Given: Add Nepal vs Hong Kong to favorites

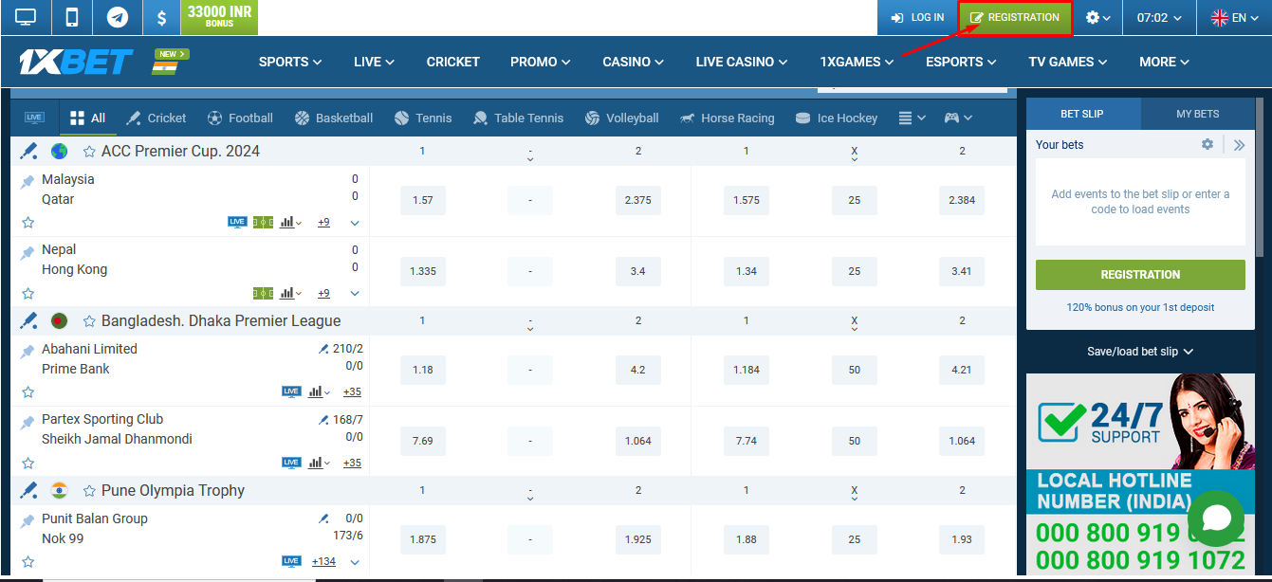Looking at the screenshot, I should pyautogui.click(x=28, y=294).
